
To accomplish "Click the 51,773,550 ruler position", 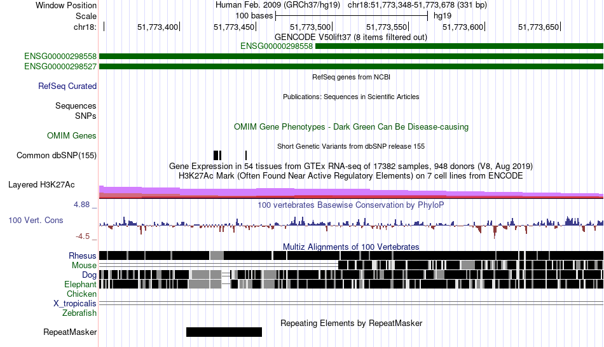I will point(387,27).
